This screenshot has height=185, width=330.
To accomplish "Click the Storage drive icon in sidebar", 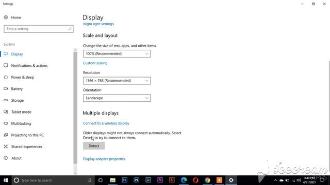I will (x=6, y=100).
